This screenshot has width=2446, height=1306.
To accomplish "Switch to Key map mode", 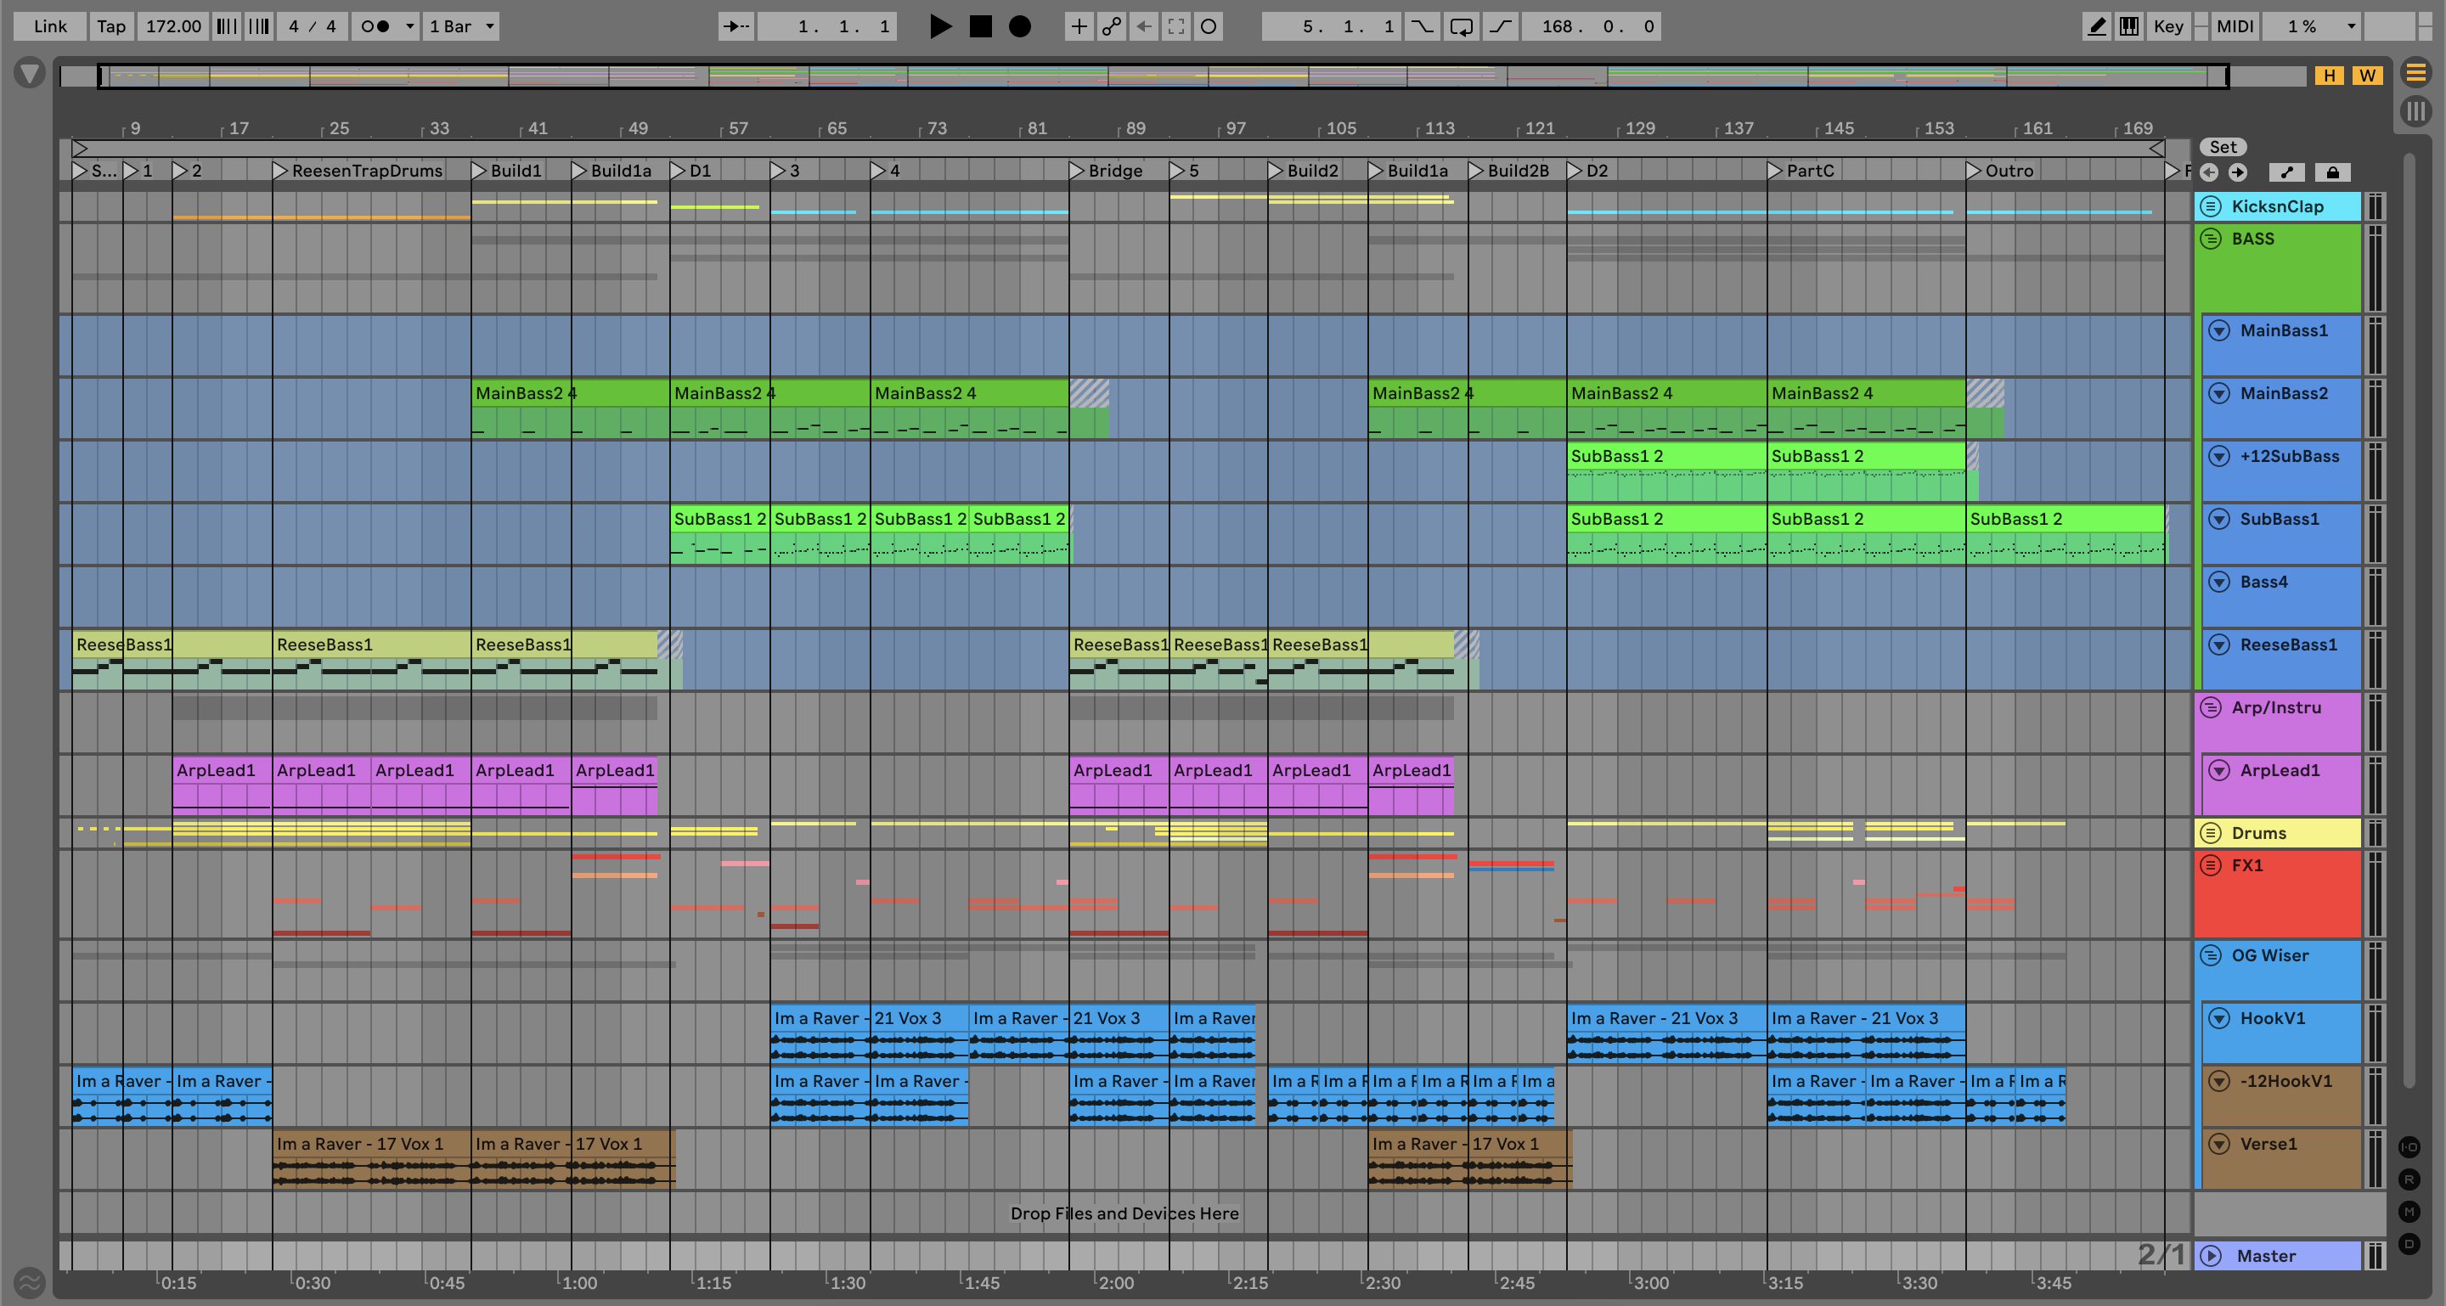I will pos(2167,26).
